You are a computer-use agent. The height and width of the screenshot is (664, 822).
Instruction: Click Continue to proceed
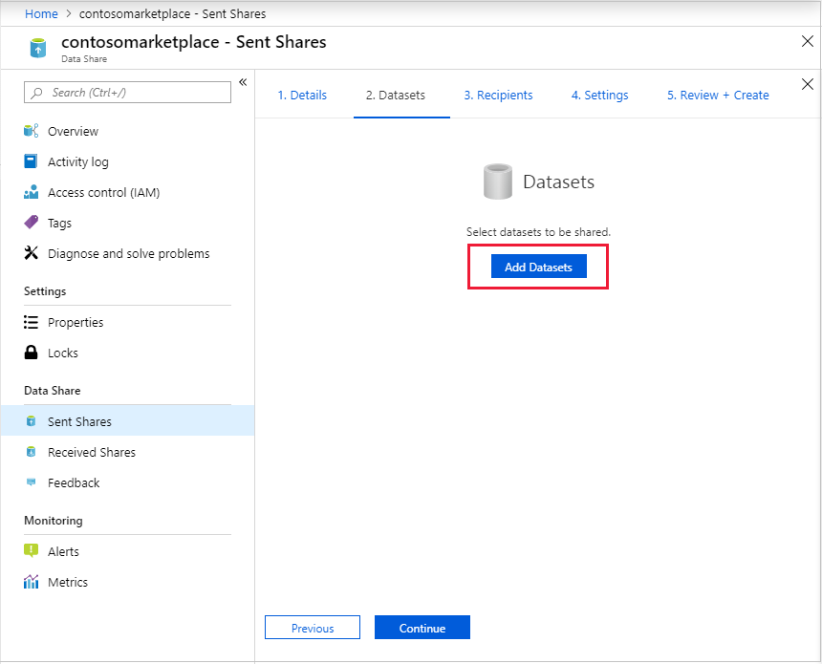(x=422, y=628)
